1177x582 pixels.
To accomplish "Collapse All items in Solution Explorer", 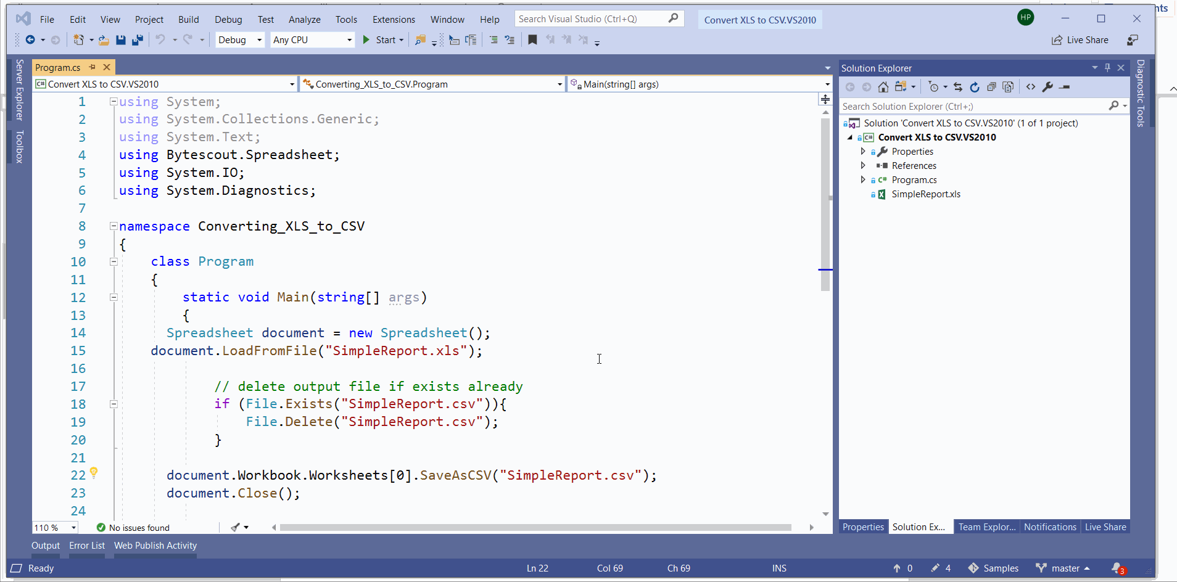I will click(992, 87).
